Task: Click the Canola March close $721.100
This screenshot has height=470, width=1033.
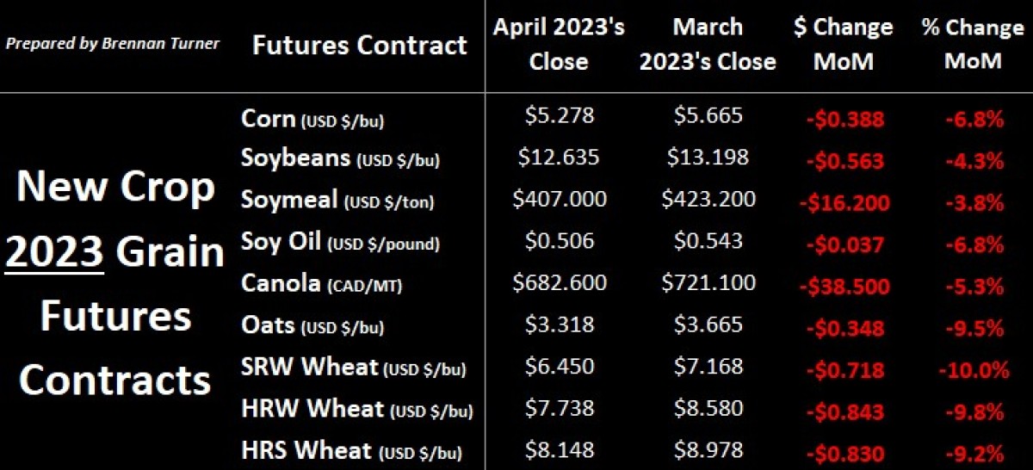Action: click(x=708, y=282)
